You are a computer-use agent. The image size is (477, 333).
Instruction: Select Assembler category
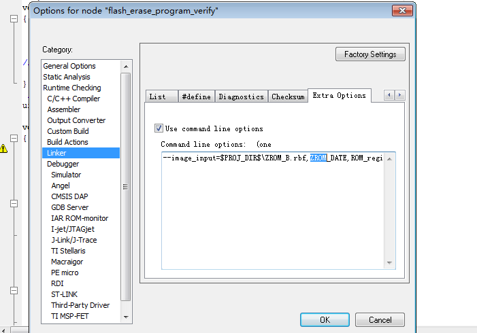(63, 109)
